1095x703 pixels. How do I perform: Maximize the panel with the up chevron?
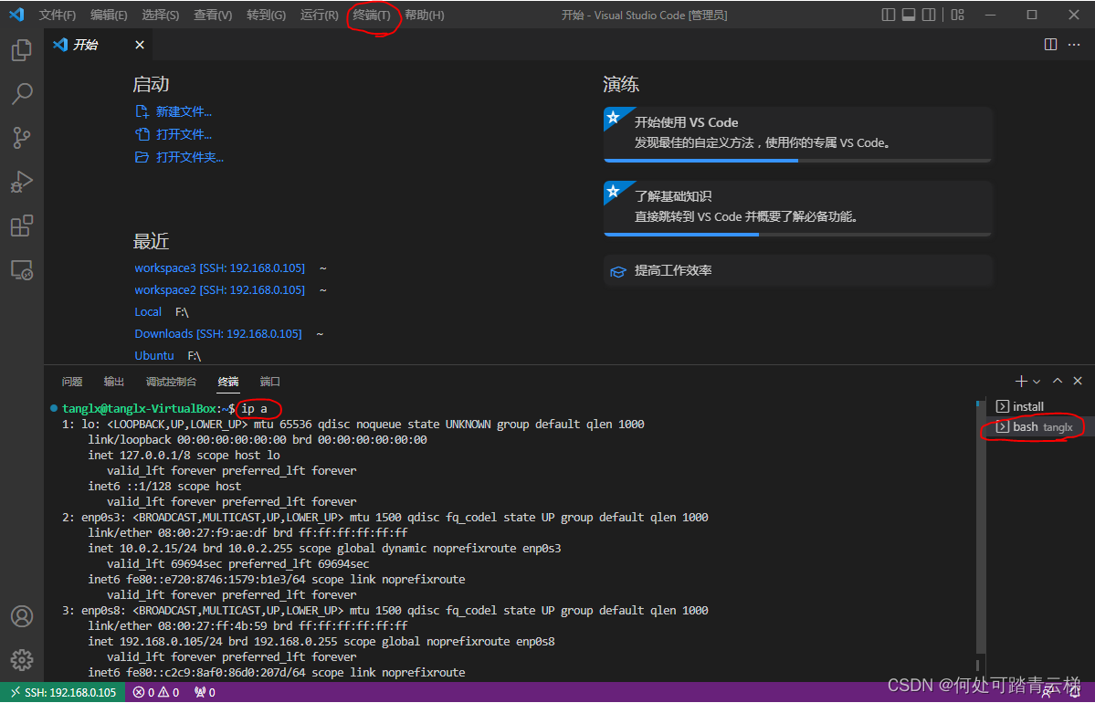point(1058,381)
